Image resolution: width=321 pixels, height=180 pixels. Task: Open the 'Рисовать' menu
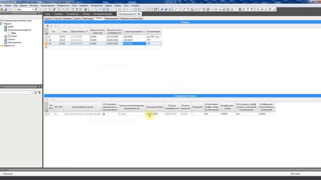click(x=34, y=5)
